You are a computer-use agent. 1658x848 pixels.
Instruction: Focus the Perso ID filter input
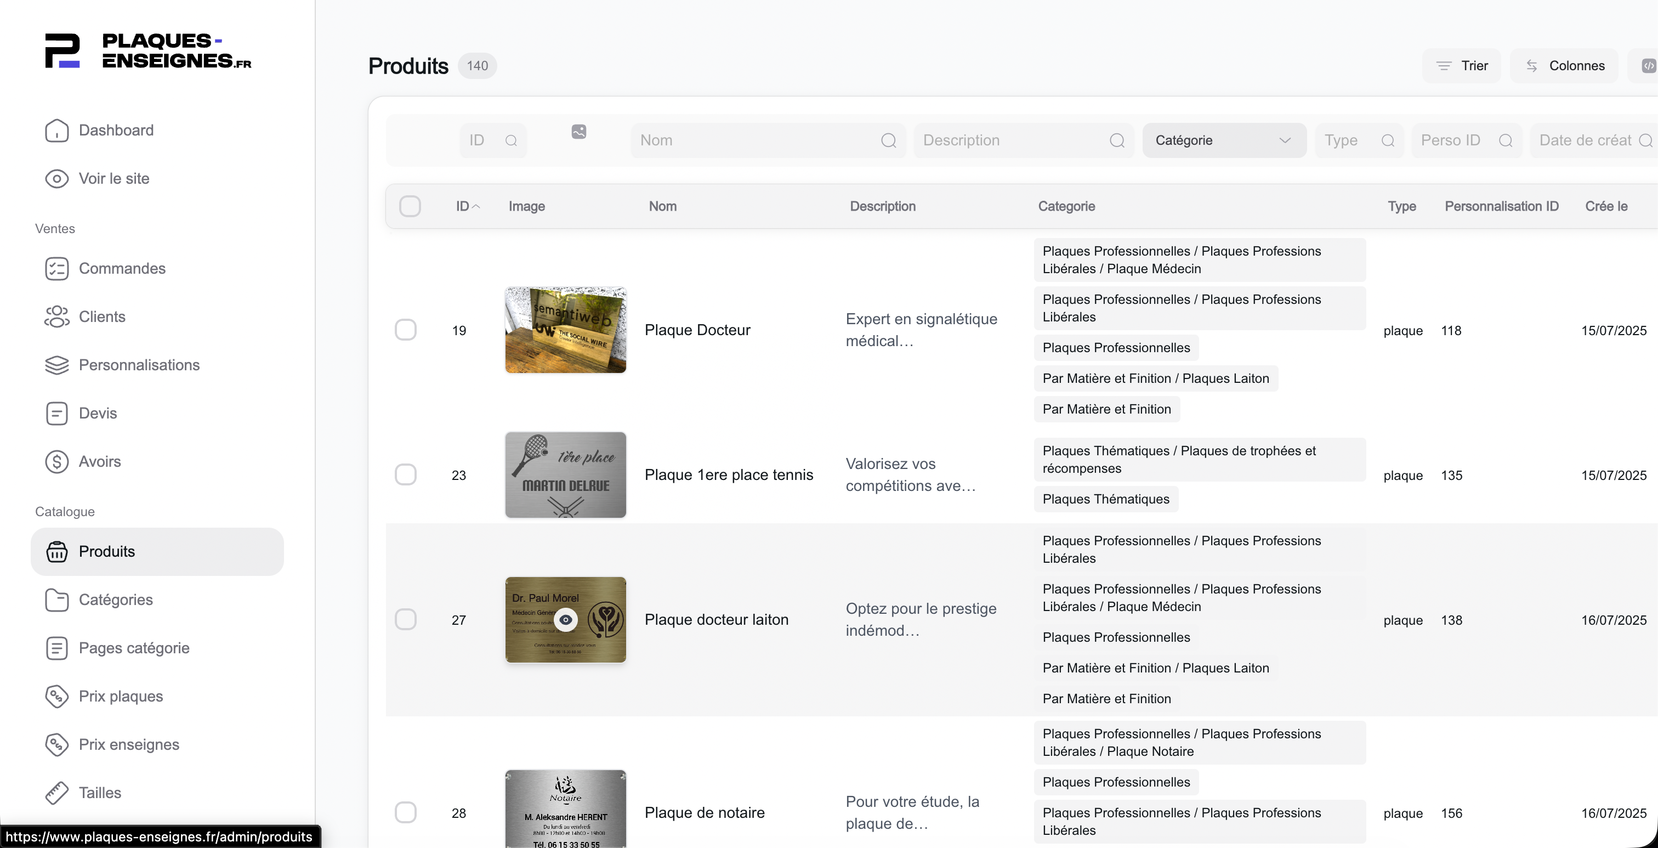tap(1467, 141)
